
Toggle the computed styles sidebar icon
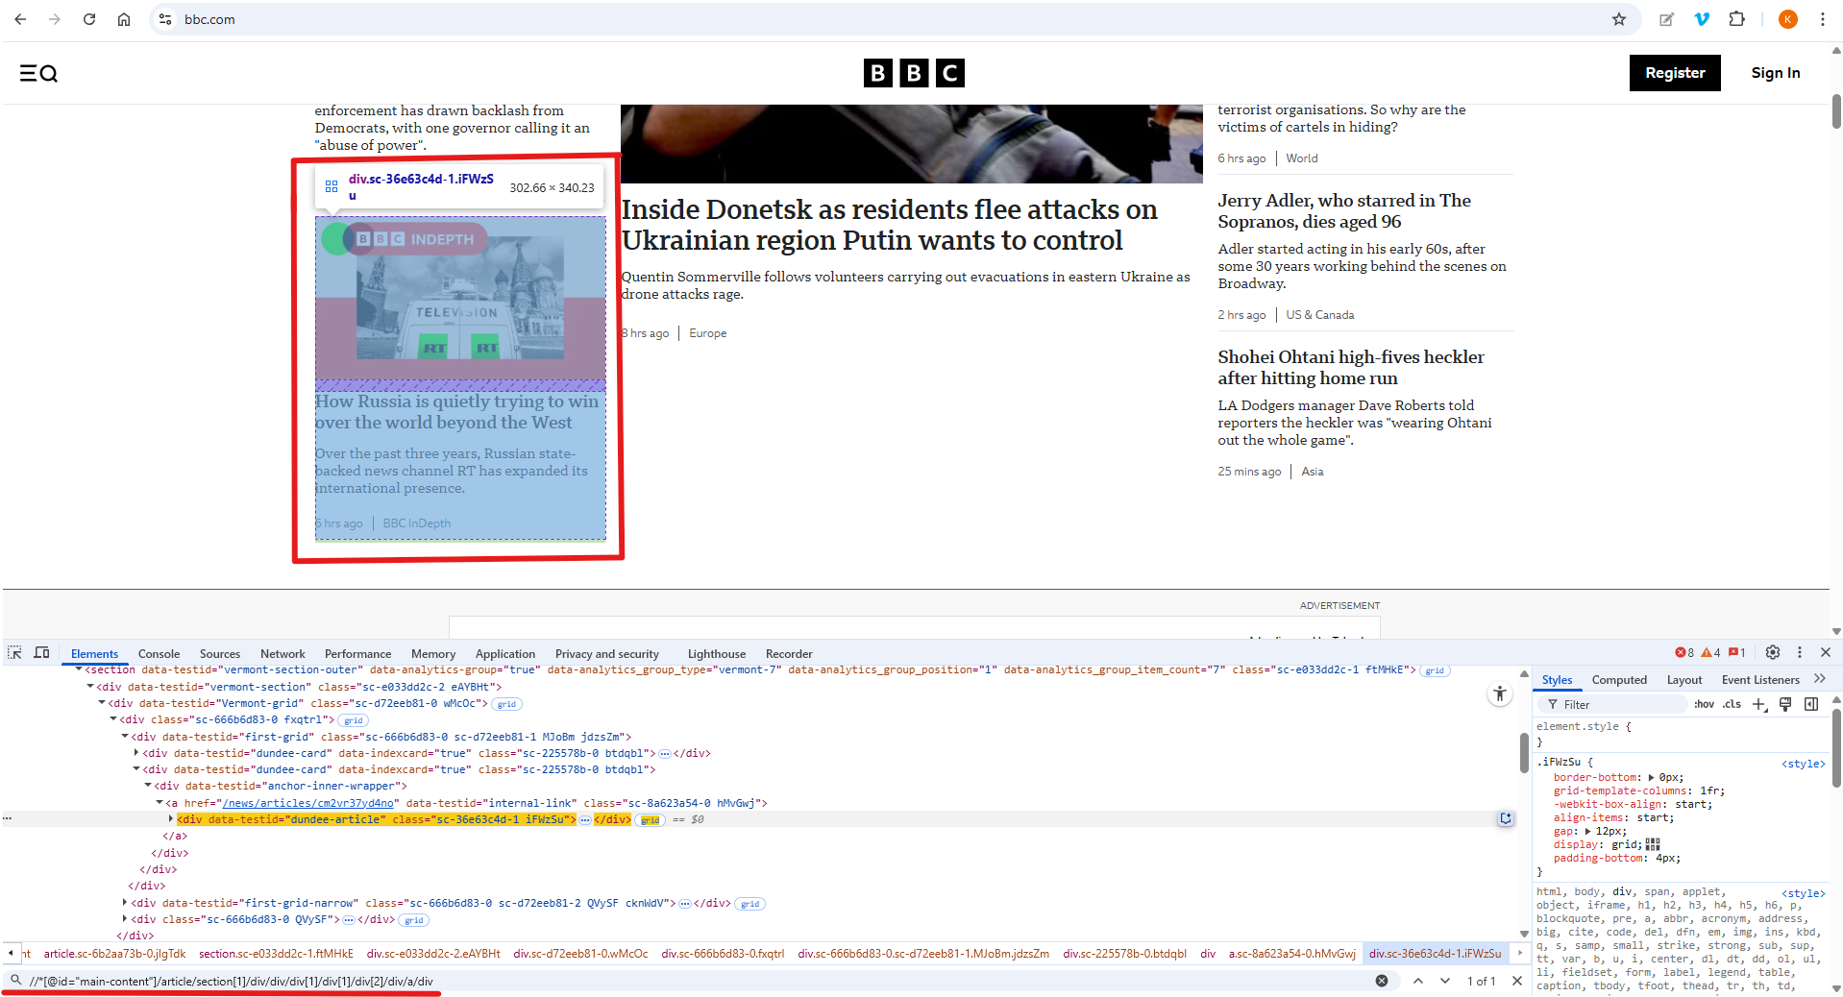pos(1811,704)
